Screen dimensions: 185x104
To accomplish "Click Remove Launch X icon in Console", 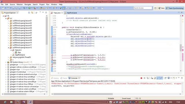I will (x=145, y=78).
